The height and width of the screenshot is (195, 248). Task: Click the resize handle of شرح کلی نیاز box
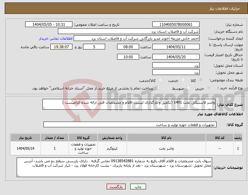[44, 108]
